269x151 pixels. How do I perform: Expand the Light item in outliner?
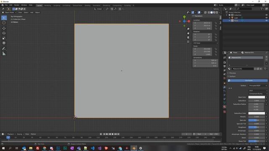pyautogui.click(x=229, y=18)
